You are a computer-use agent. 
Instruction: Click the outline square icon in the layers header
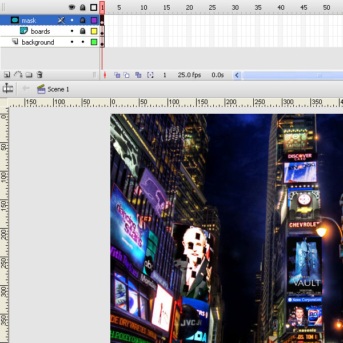94,7
